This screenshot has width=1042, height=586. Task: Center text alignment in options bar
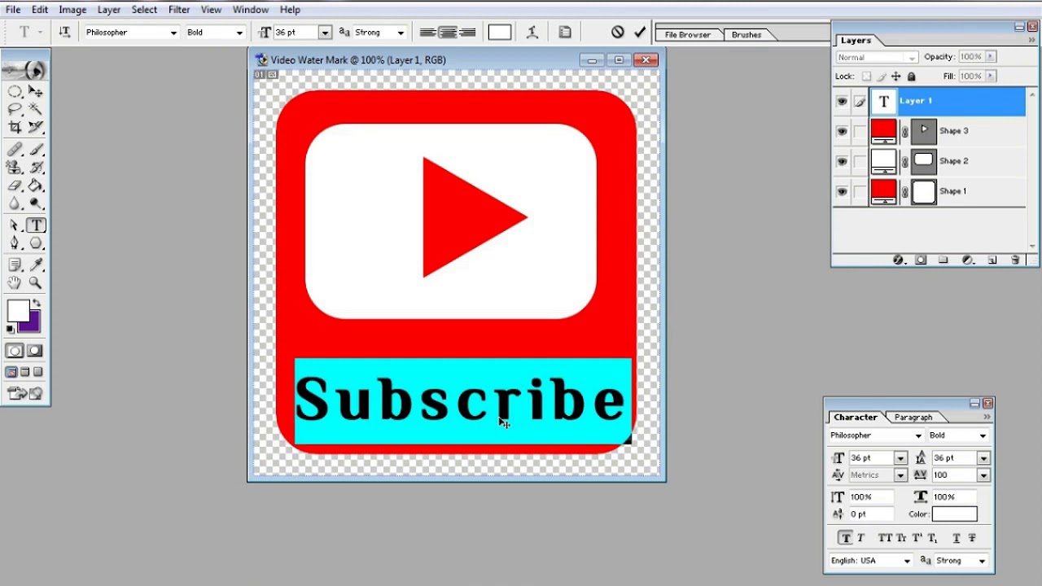click(x=447, y=33)
